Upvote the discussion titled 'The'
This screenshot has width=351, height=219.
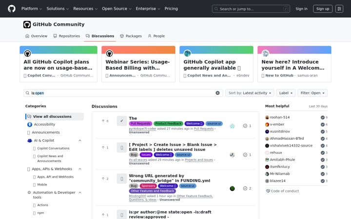[105, 121]
